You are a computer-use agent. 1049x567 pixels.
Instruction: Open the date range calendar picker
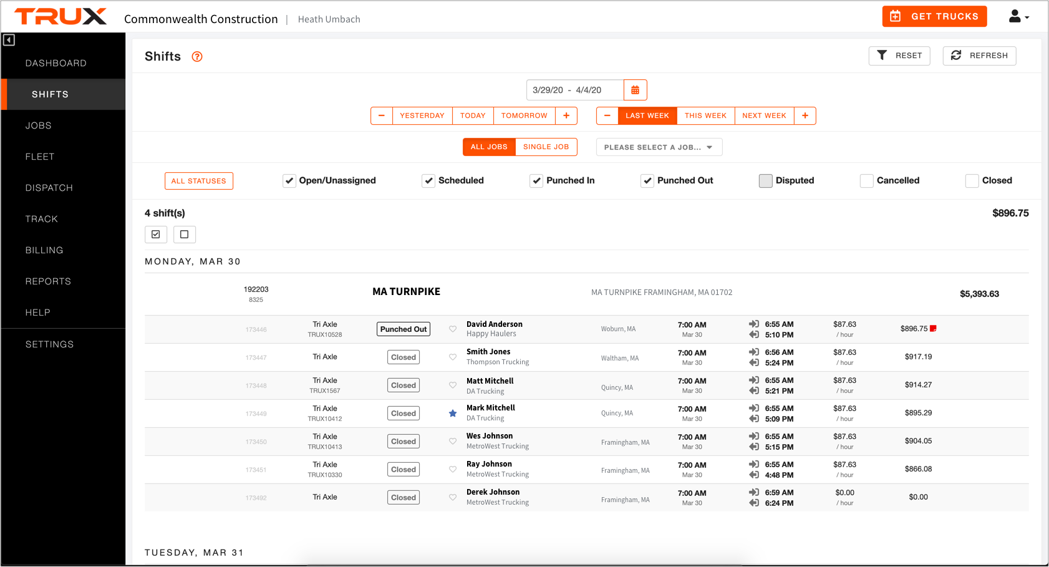[635, 90]
